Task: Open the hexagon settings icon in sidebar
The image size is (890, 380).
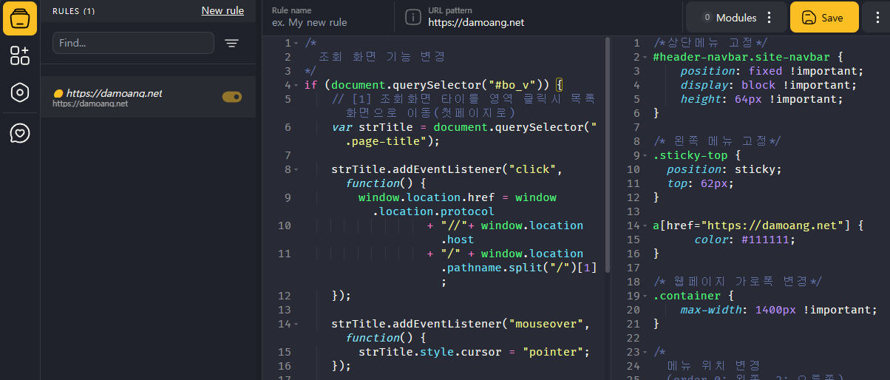Action: tap(20, 93)
